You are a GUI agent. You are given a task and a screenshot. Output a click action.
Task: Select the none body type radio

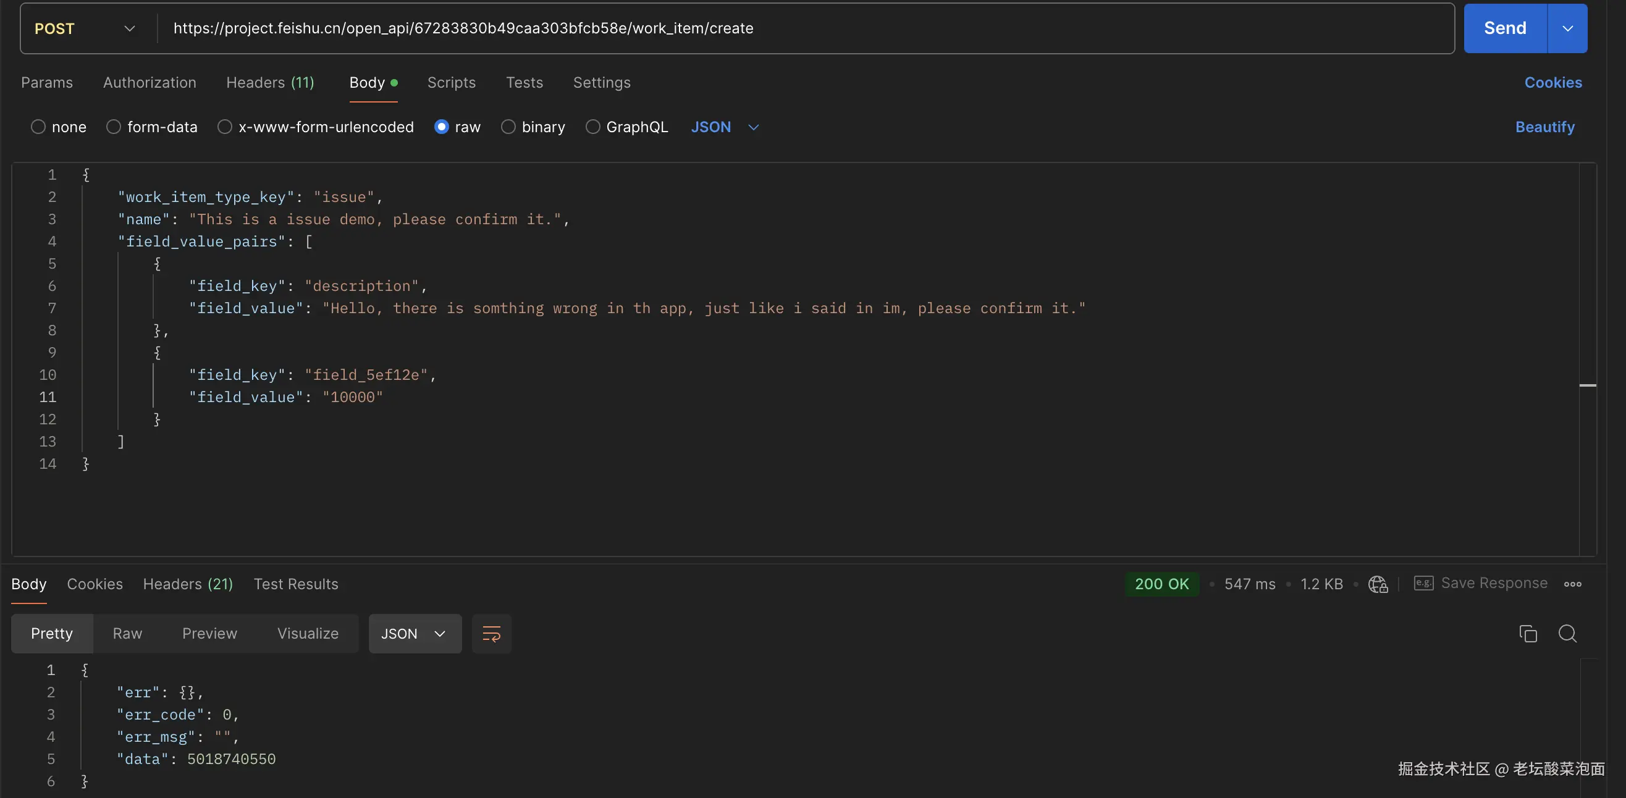(x=38, y=127)
